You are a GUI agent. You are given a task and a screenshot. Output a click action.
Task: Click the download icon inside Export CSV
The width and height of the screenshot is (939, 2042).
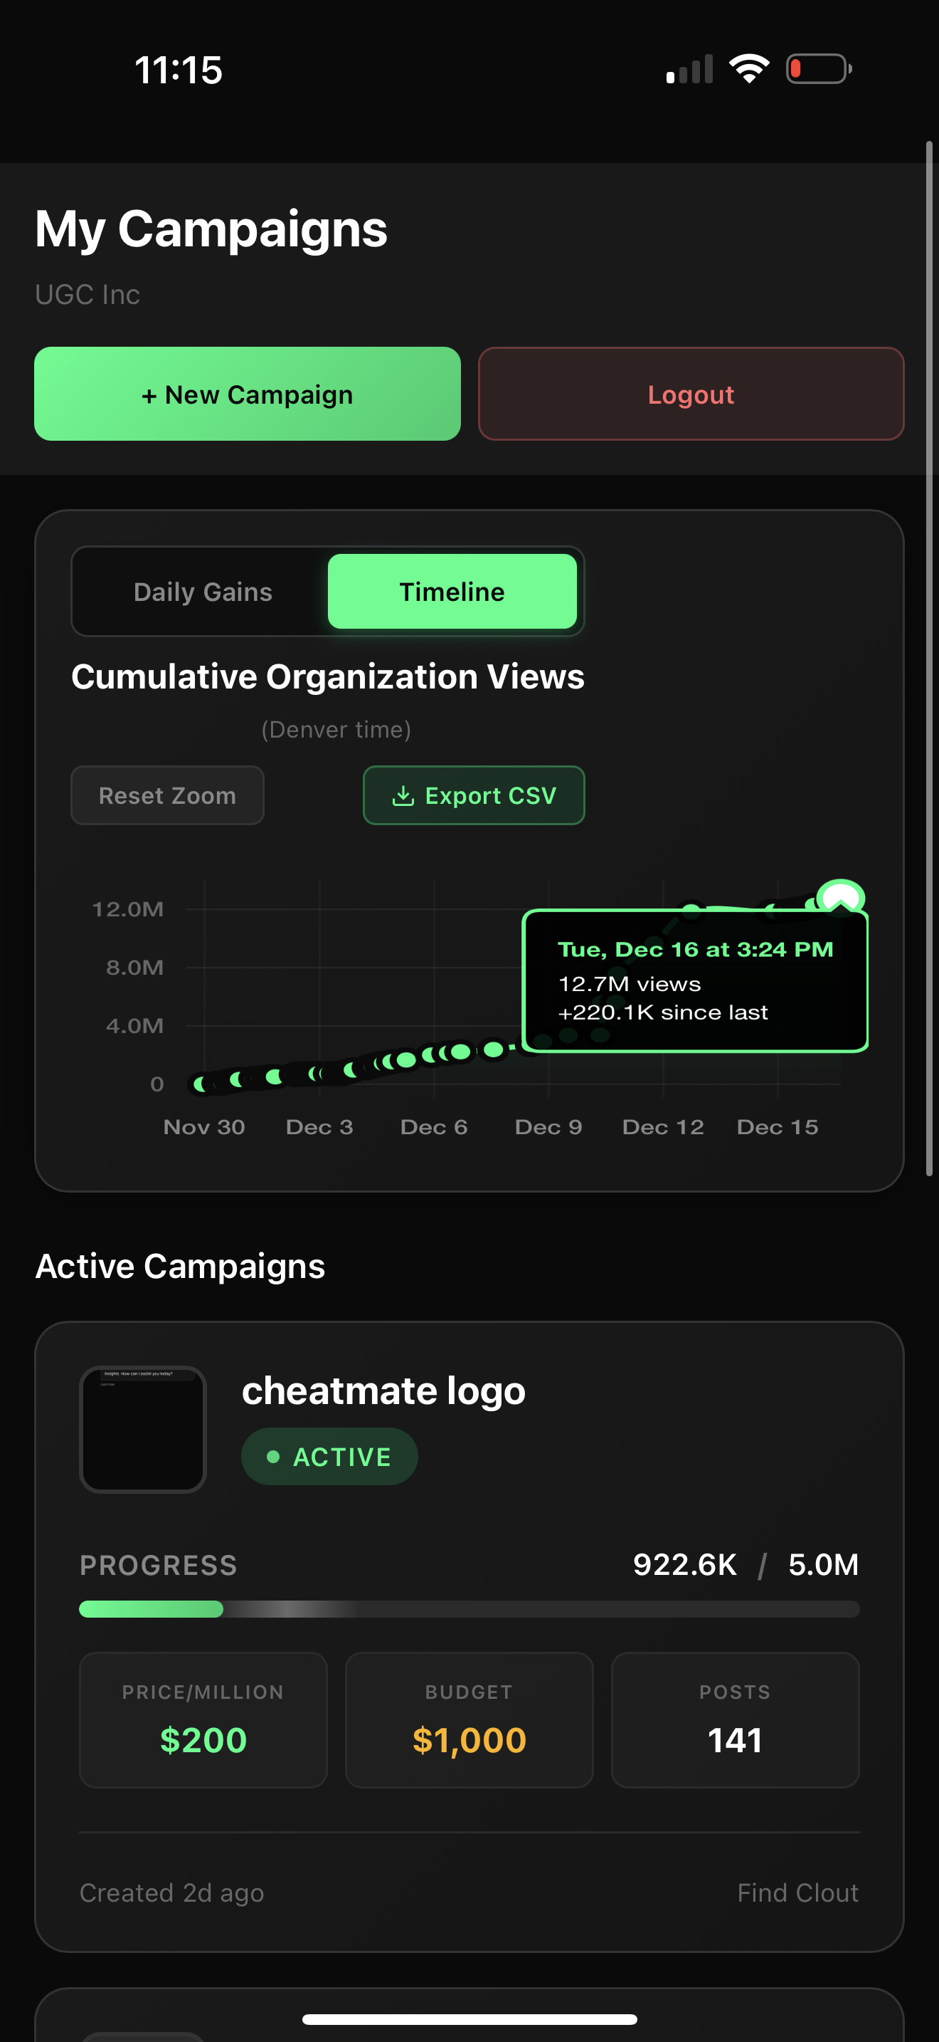[x=405, y=795]
